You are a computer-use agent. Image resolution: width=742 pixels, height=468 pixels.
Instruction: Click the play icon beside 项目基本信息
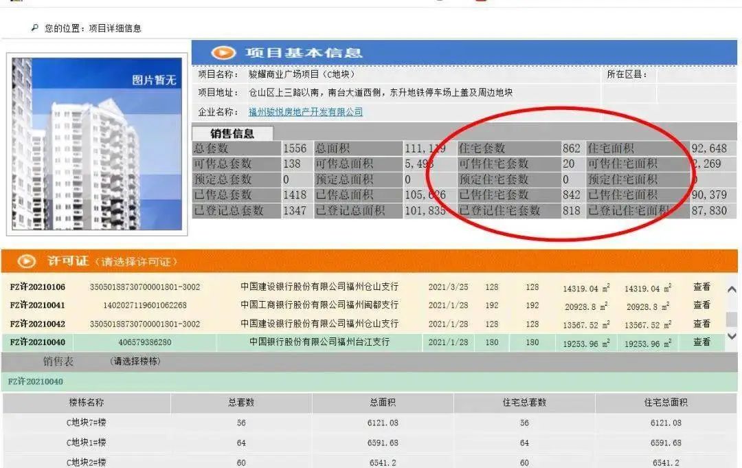[x=223, y=52]
